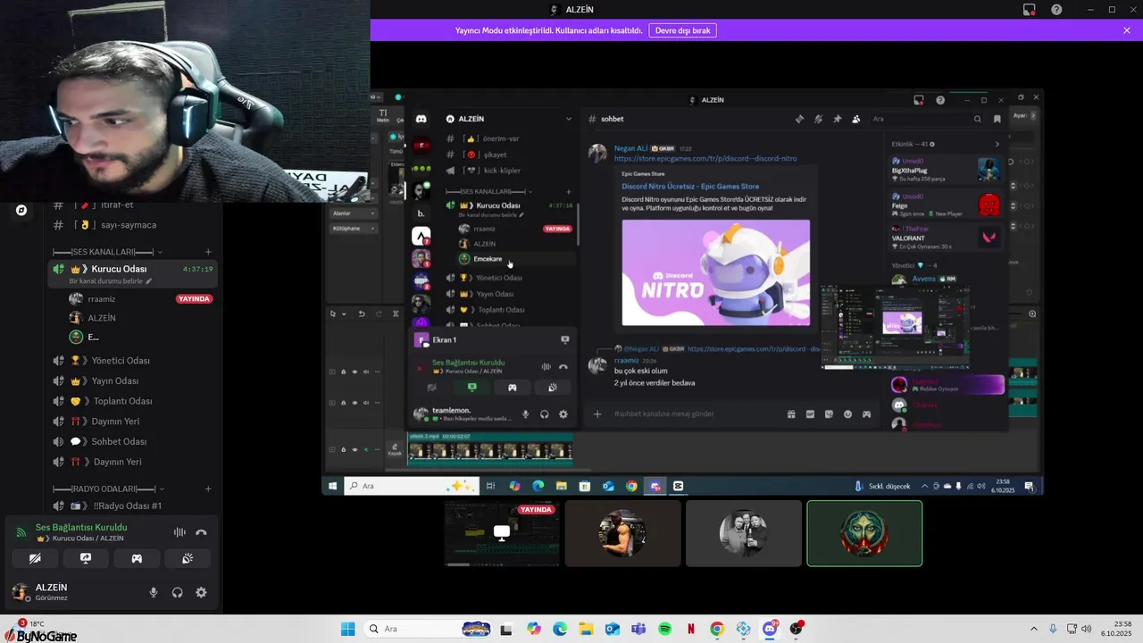Open User Settings gear
The image size is (1143, 643).
point(201,592)
